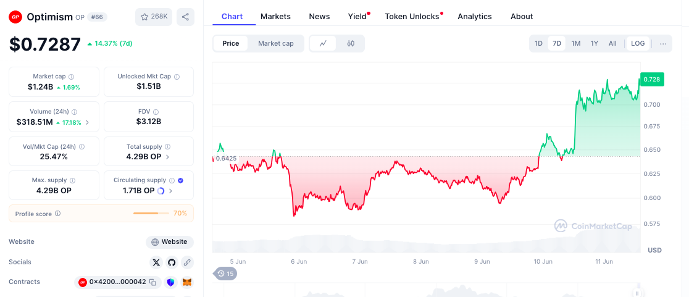Click the USD currency axis label
Viewport: 689px width, 297px height.
[x=654, y=250]
